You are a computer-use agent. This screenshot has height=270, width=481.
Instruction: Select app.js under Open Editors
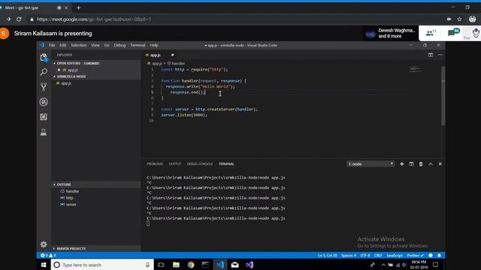pyautogui.click(x=73, y=70)
